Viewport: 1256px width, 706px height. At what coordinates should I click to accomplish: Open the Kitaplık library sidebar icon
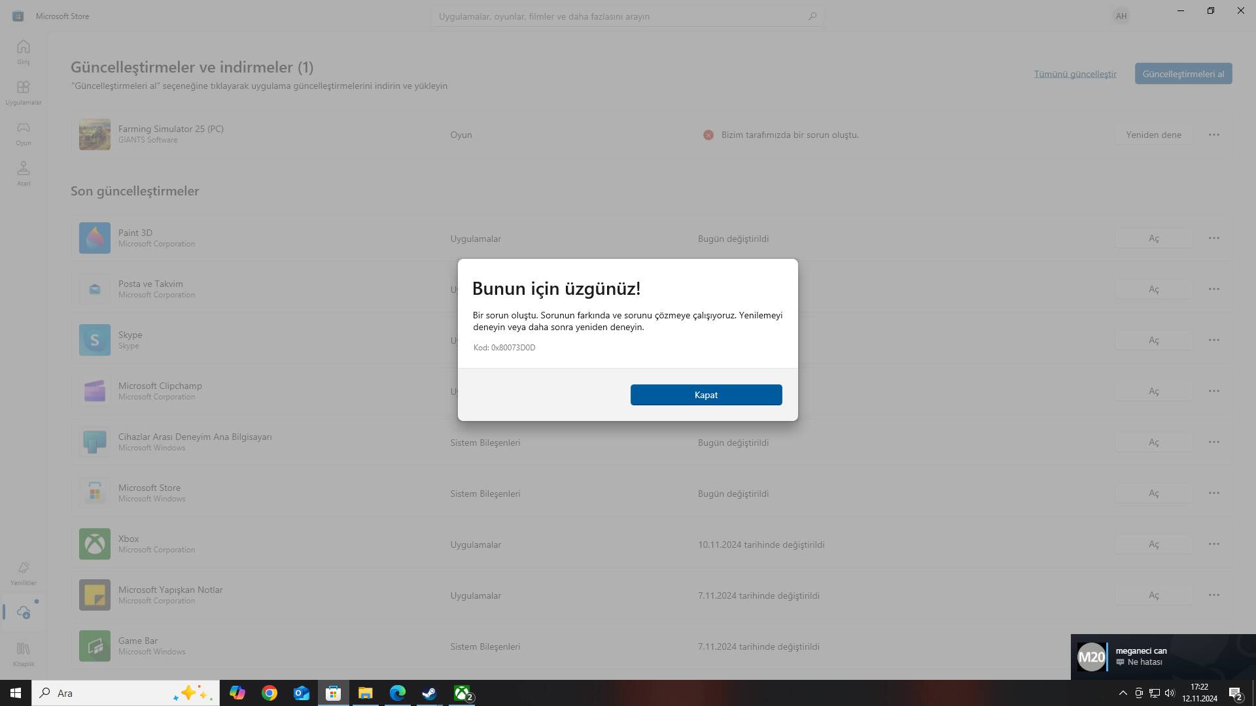coord(24,654)
